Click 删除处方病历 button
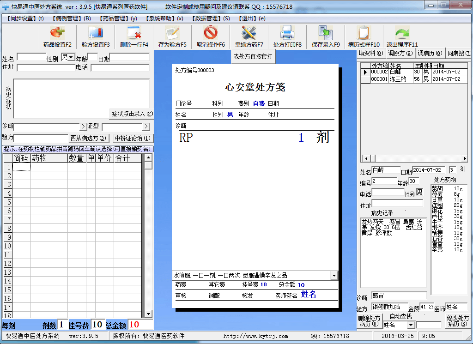Image resolution: width=473 pixels, height=344 pixels. point(369,321)
